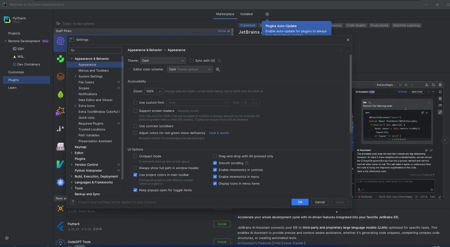Open the Theme dropdown
The image size is (450, 247).
163,61
